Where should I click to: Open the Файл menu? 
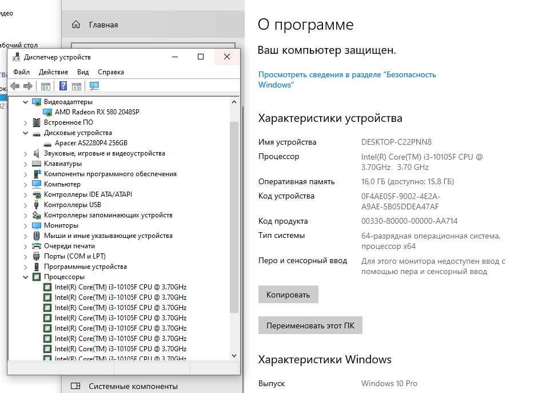21,72
